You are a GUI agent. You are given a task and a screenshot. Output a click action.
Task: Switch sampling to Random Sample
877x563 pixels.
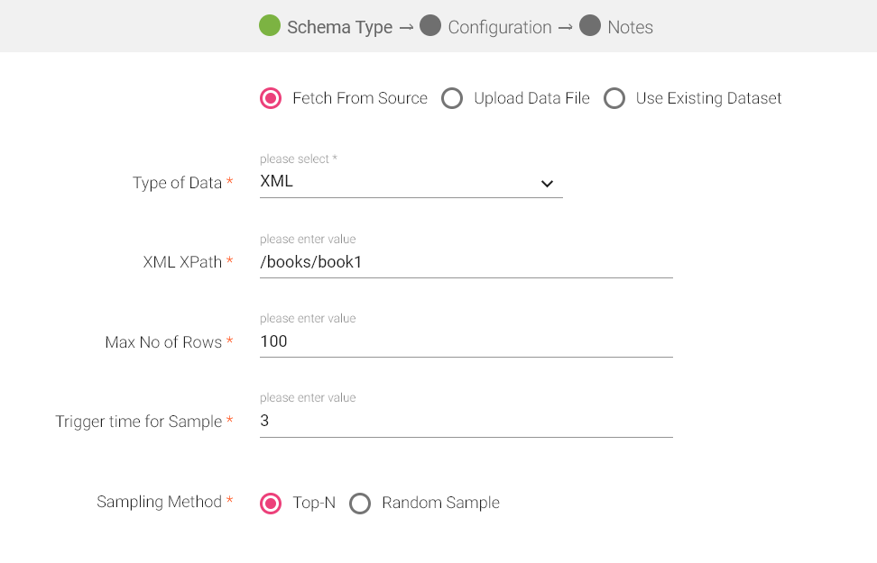click(x=360, y=503)
